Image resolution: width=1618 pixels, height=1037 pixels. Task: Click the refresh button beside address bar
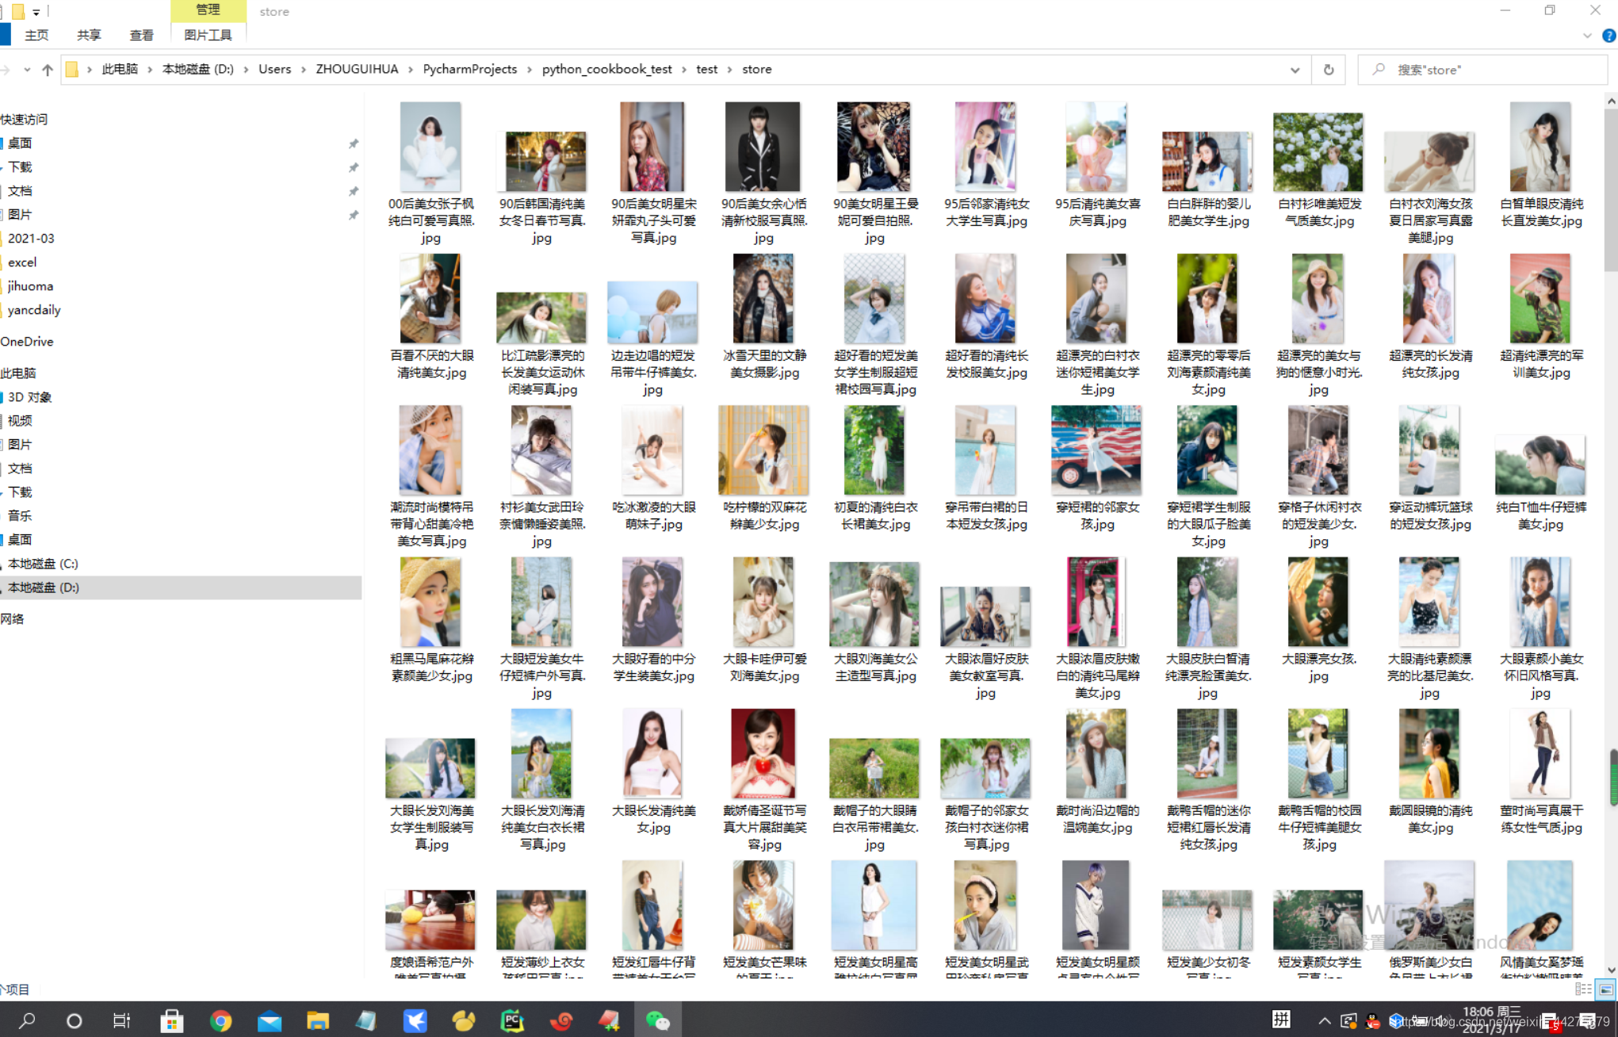click(1329, 70)
